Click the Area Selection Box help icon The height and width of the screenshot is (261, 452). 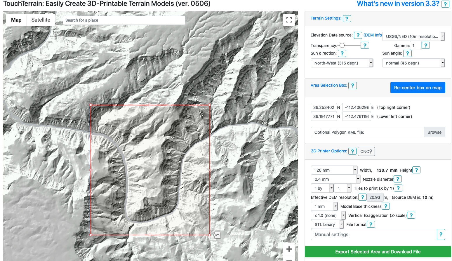click(352, 85)
